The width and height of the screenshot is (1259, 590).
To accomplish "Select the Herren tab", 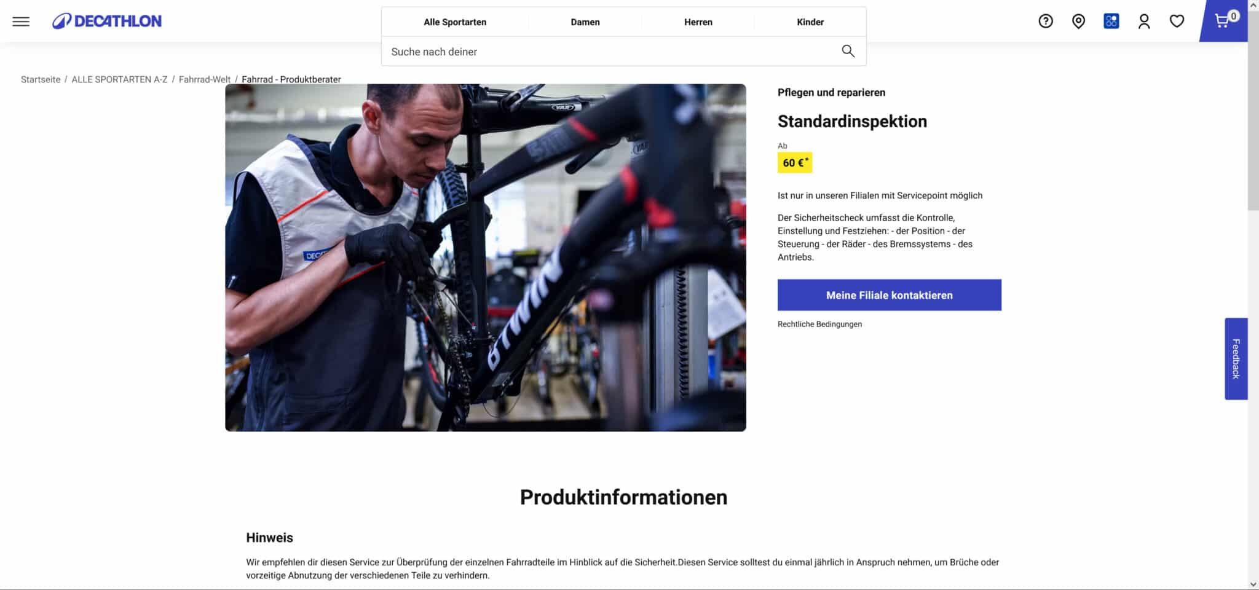I will click(698, 22).
